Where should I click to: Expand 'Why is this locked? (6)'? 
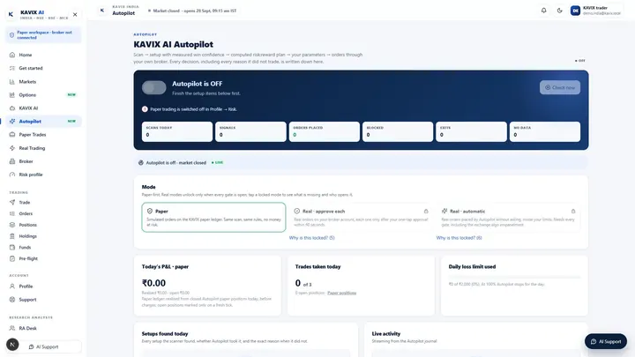pos(459,238)
